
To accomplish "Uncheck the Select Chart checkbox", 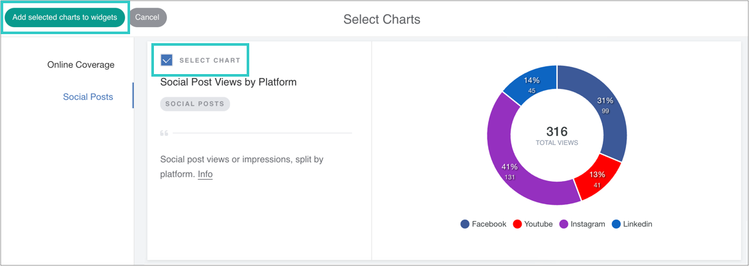I will coord(167,60).
